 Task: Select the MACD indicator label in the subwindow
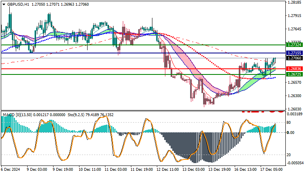(34, 115)
